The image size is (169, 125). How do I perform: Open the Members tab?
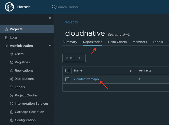coord(140,42)
